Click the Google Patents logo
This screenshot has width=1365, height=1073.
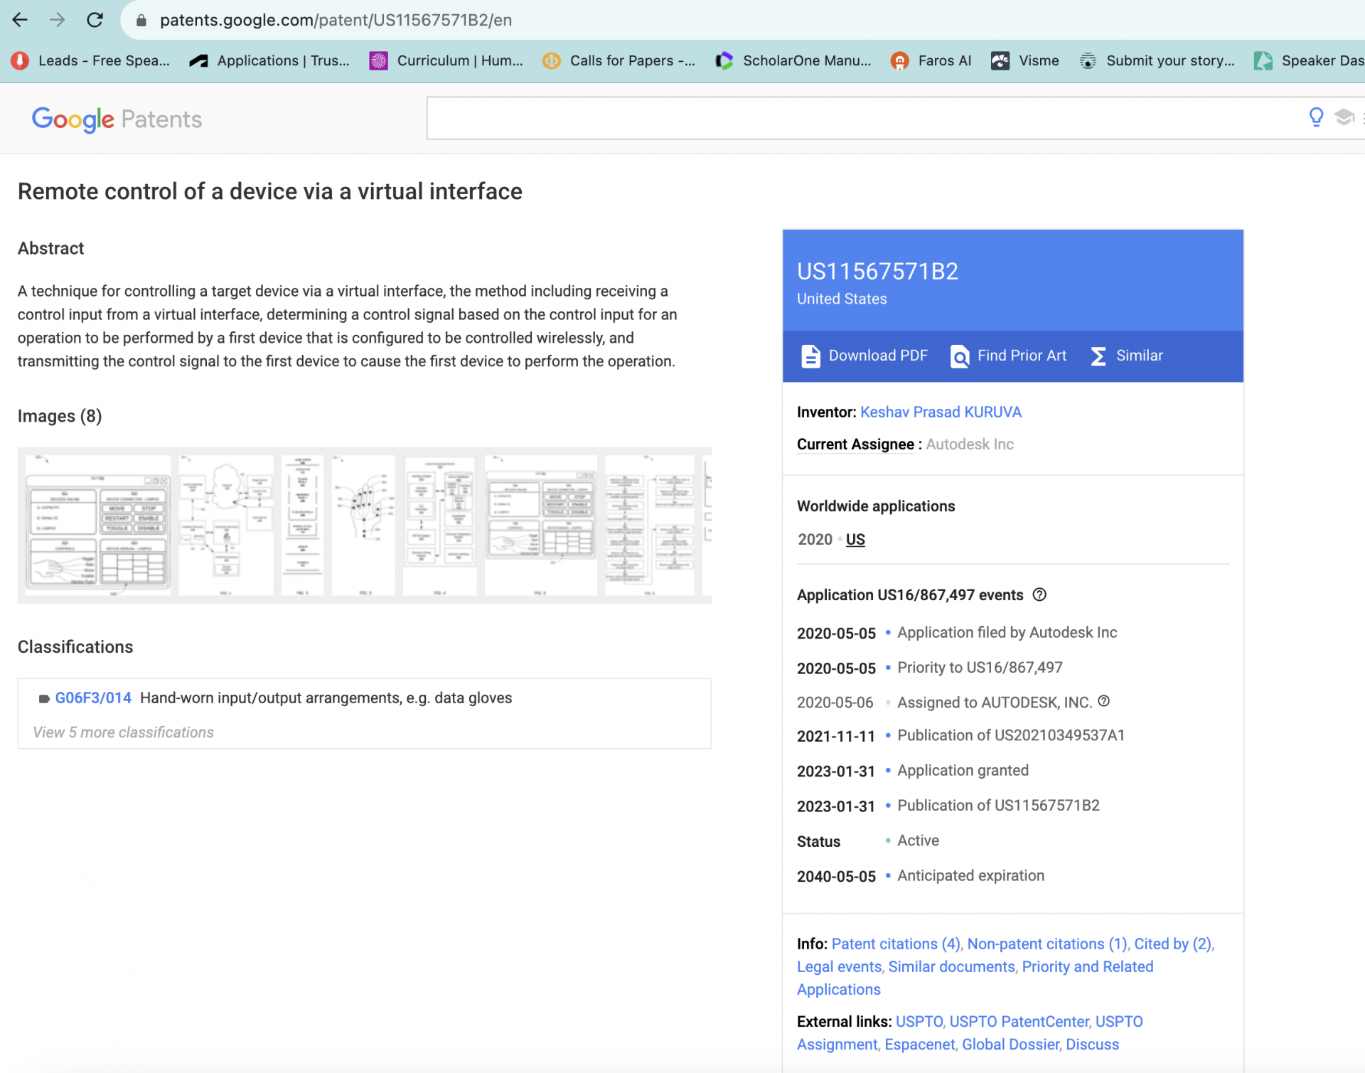(117, 119)
